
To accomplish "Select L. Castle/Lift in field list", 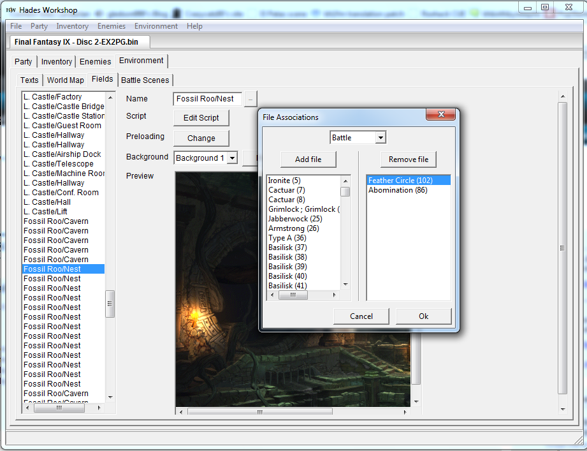I will tap(64, 212).
